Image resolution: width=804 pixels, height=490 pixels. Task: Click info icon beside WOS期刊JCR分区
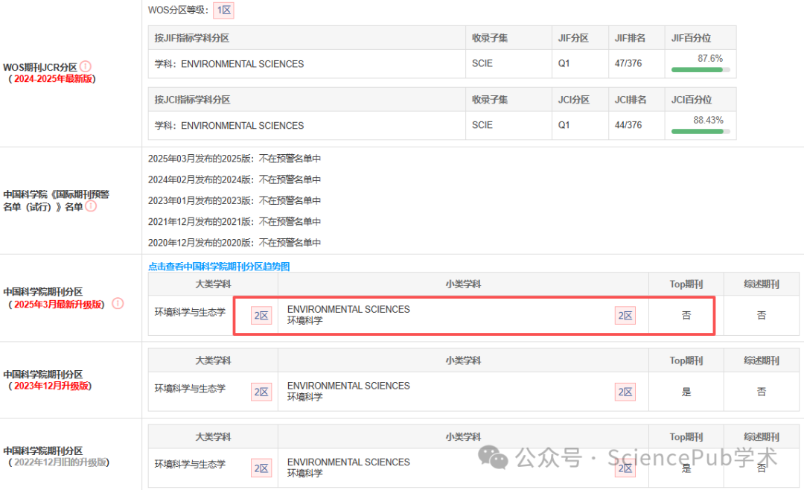coord(86,66)
